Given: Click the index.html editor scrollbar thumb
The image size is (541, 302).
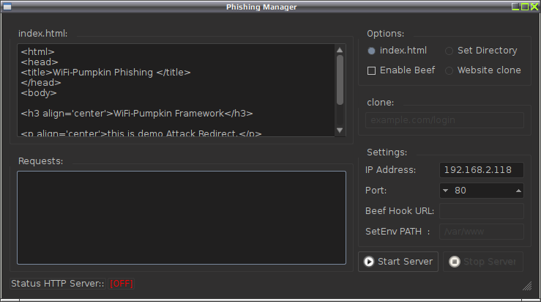Looking at the screenshot, I should tap(340, 80).
